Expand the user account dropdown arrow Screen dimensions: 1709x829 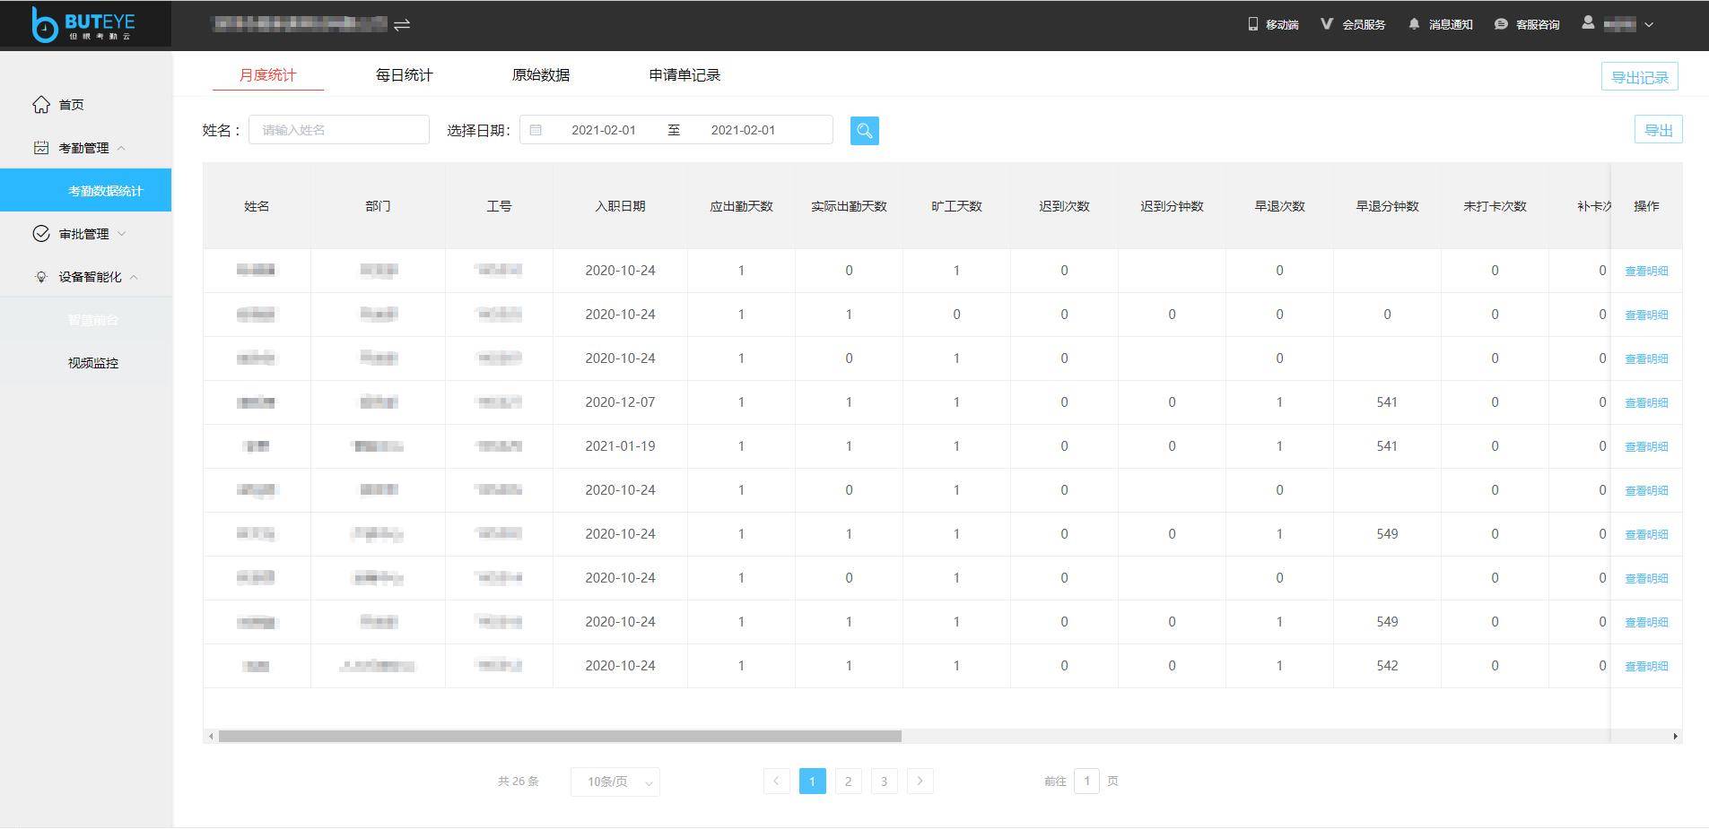tap(1649, 25)
